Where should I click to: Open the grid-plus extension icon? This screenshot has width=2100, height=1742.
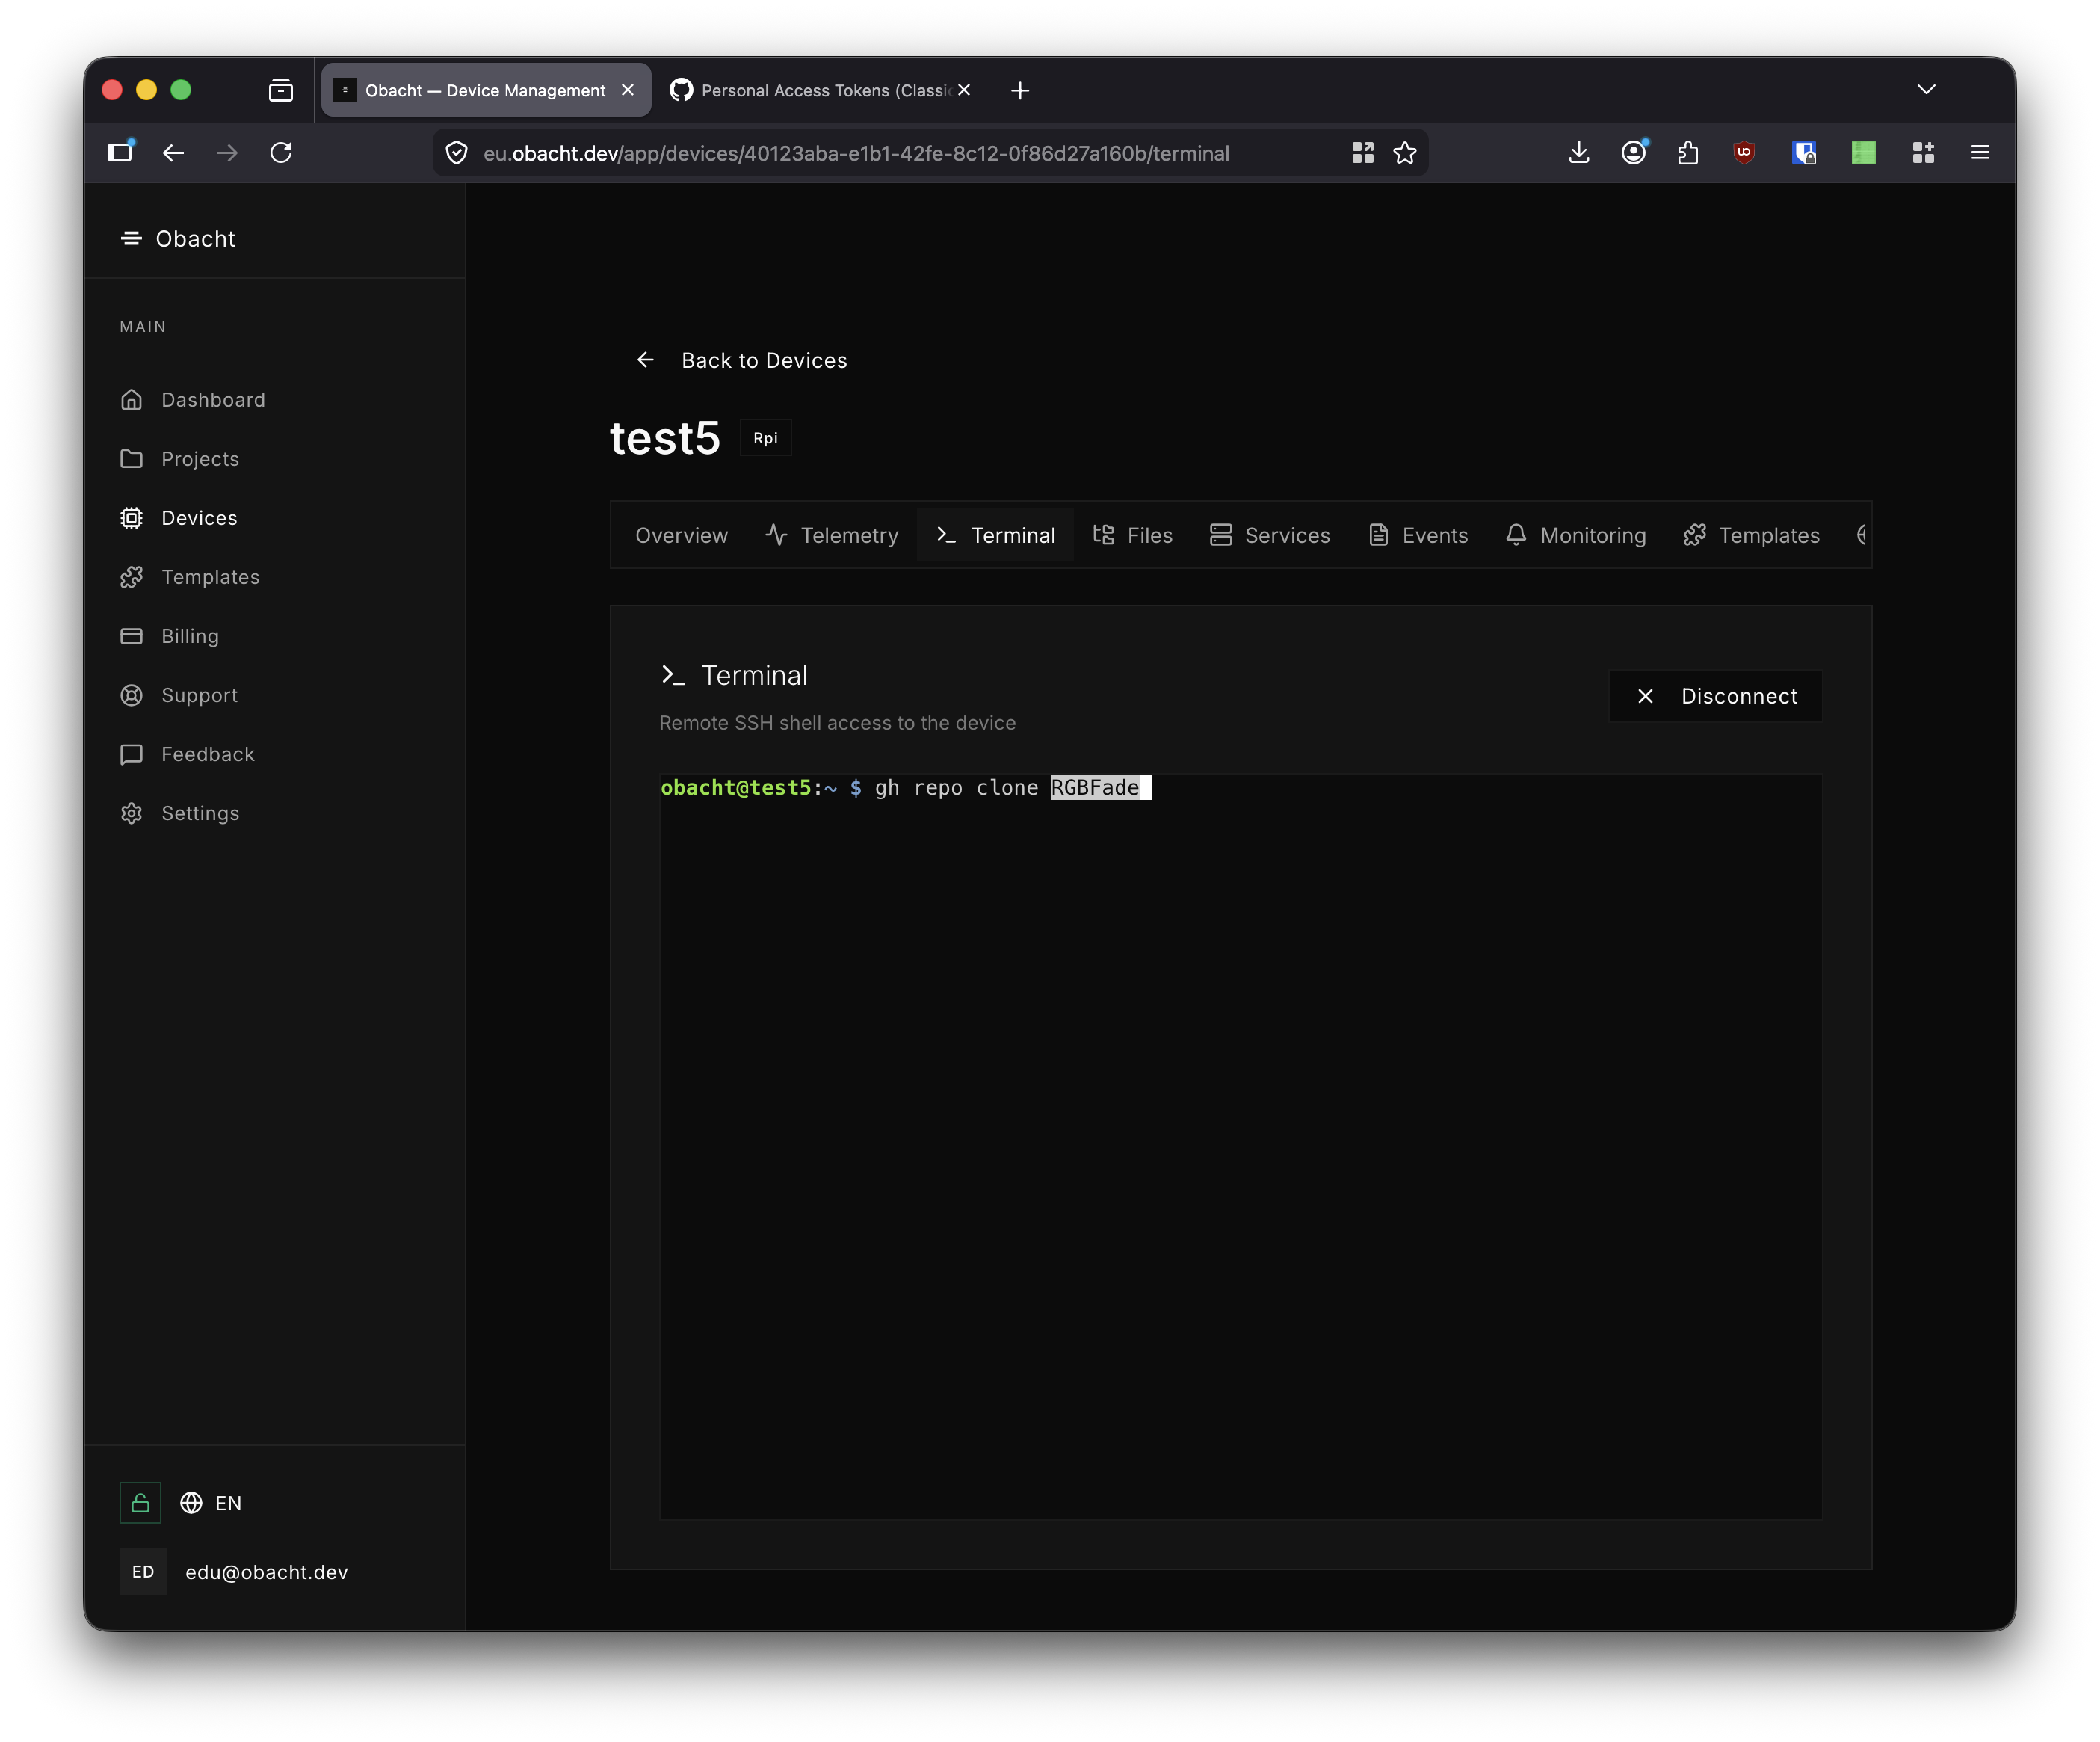point(1922,152)
